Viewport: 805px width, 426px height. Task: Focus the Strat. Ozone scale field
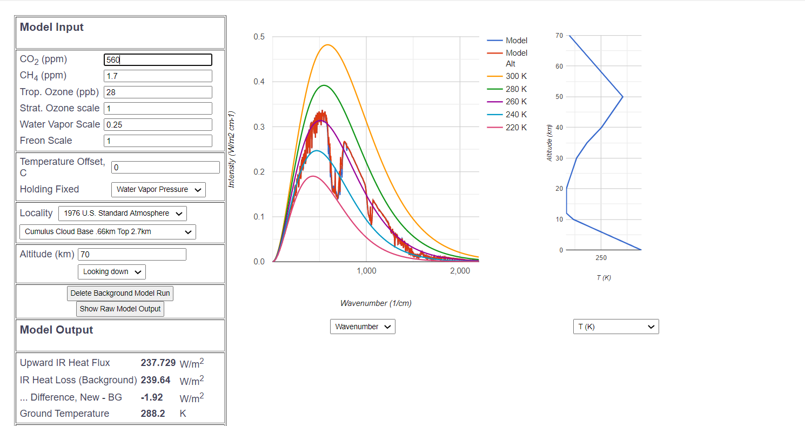point(158,109)
